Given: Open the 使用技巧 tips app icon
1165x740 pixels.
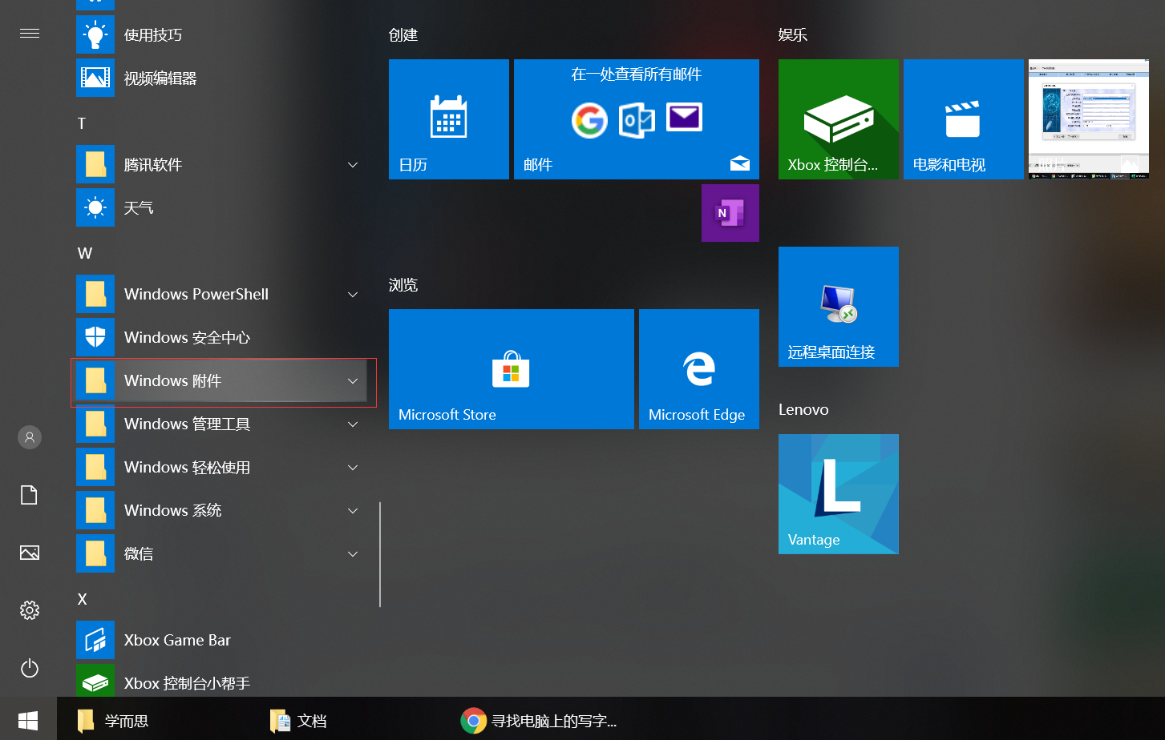Looking at the screenshot, I should [x=95, y=34].
